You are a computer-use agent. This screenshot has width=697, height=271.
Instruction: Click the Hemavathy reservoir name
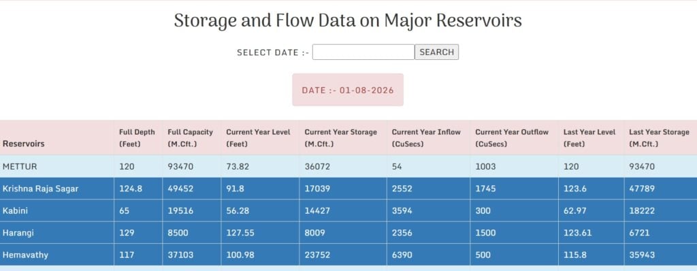(x=25, y=255)
